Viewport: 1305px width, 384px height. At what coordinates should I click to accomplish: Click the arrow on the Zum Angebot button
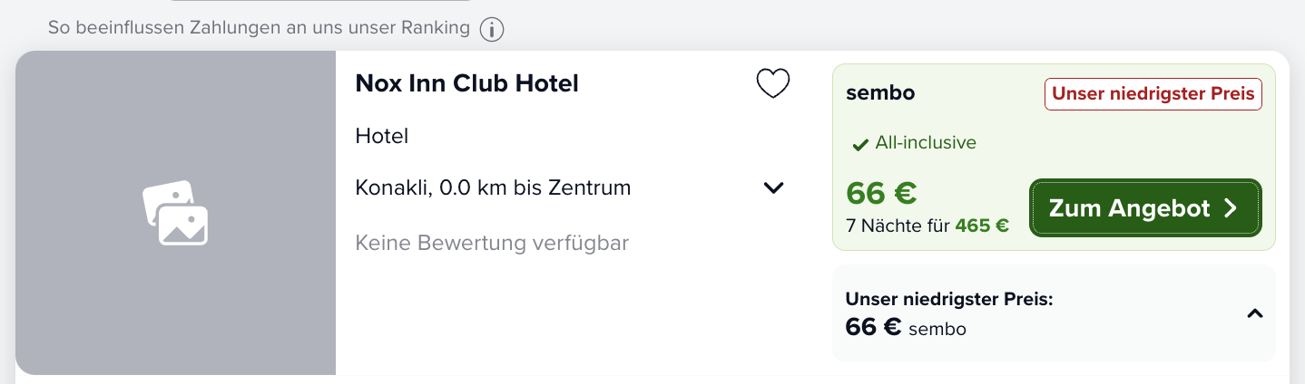pyautogui.click(x=1231, y=208)
